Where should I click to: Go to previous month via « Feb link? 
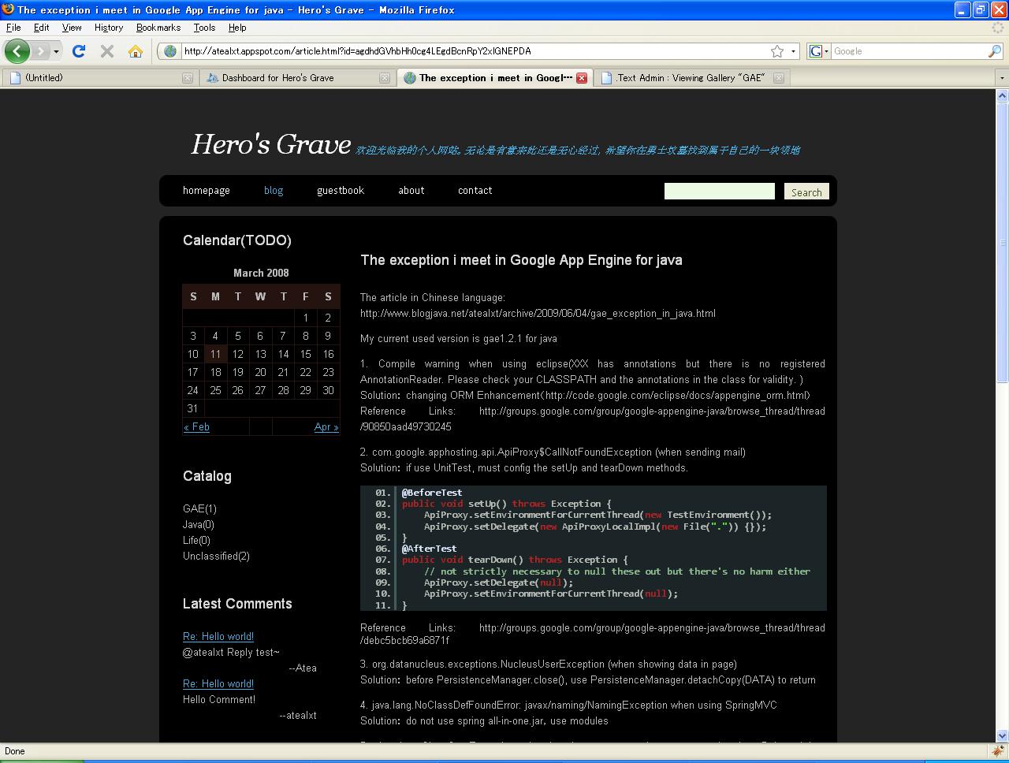[196, 427]
